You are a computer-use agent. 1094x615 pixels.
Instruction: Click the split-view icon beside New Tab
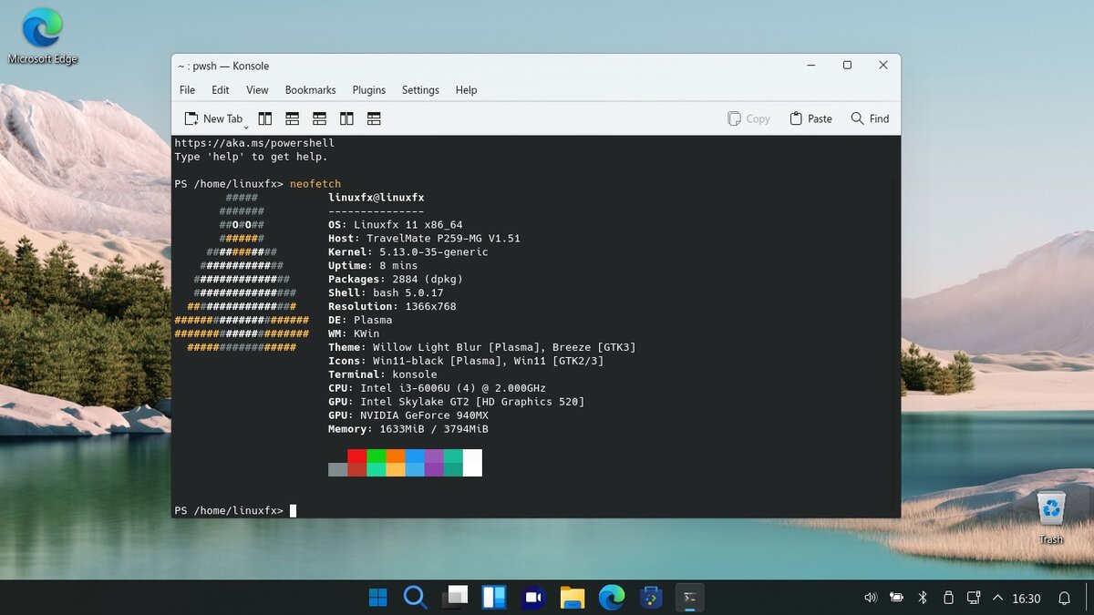[265, 118]
